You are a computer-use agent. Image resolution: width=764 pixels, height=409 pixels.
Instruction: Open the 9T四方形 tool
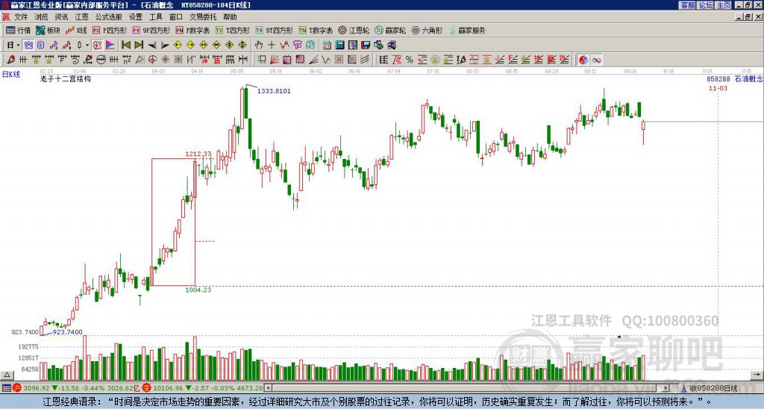click(x=275, y=30)
